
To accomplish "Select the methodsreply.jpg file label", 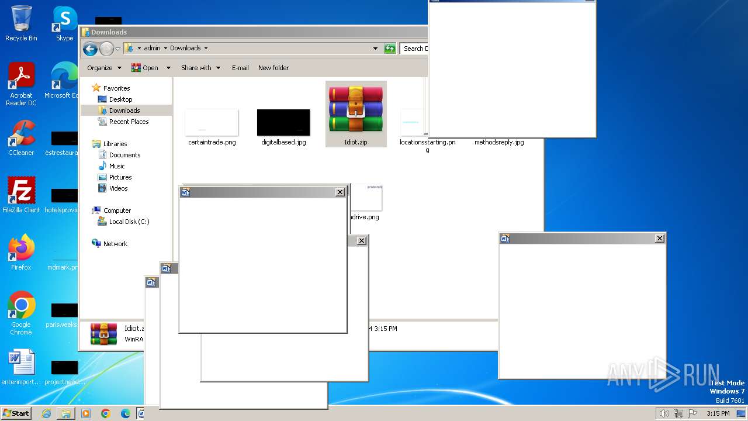I will (499, 142).
